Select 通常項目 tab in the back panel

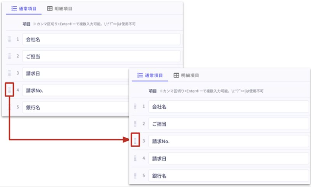(x=24, y=9)
